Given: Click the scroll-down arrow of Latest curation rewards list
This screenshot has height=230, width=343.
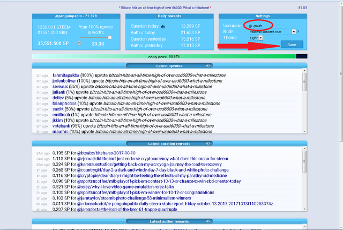Looking at the screenshot, I should (x=304, y=209).
